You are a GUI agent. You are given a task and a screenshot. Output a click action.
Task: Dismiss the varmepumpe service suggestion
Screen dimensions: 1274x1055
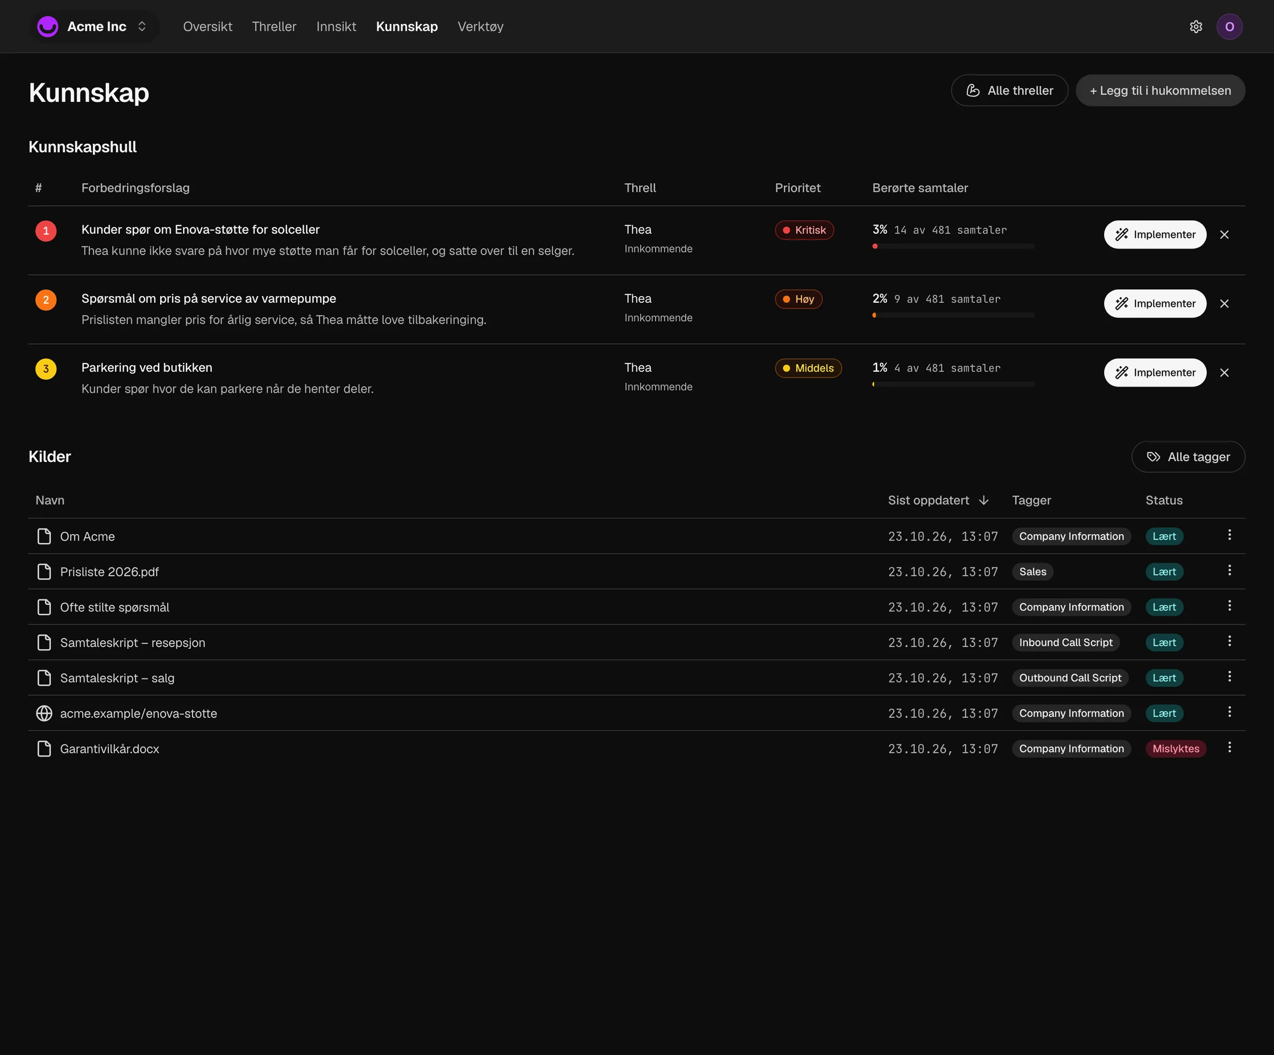[x=1224, y=304]
